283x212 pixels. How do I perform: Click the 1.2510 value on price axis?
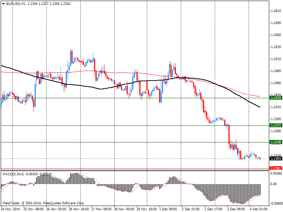pyautogui.click(x=276, y=59)
